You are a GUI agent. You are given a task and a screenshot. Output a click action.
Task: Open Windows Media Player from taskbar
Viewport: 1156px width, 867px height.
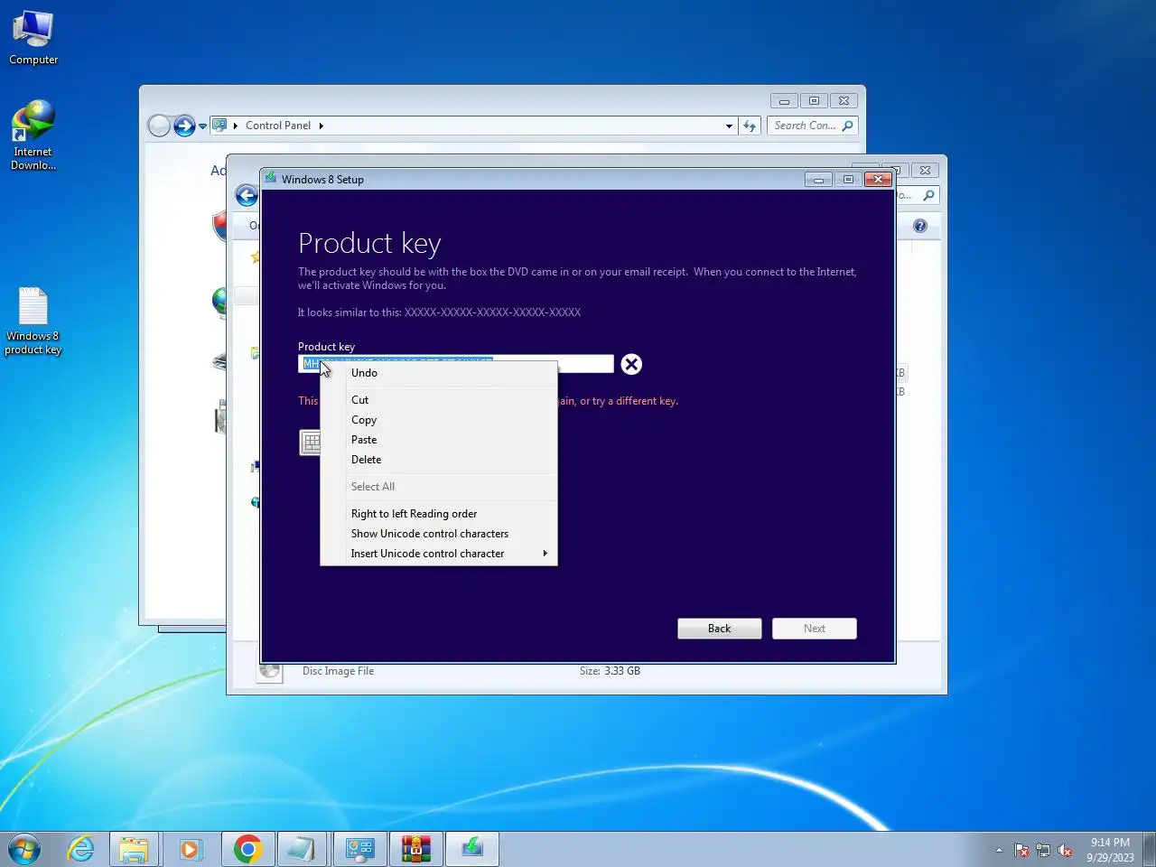click(190, 849)
